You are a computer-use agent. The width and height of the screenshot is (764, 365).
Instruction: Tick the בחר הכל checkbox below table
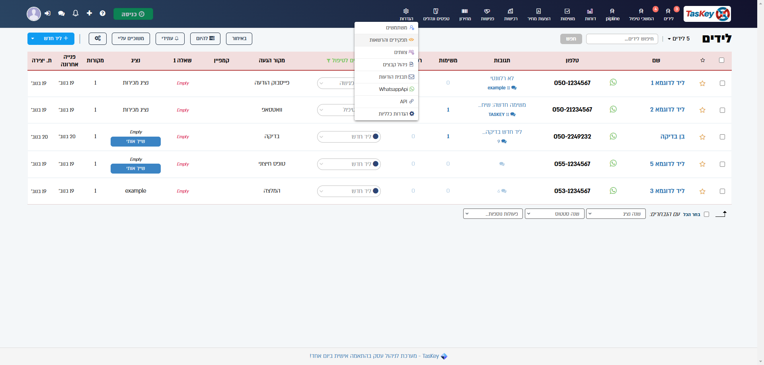[706, 214]
